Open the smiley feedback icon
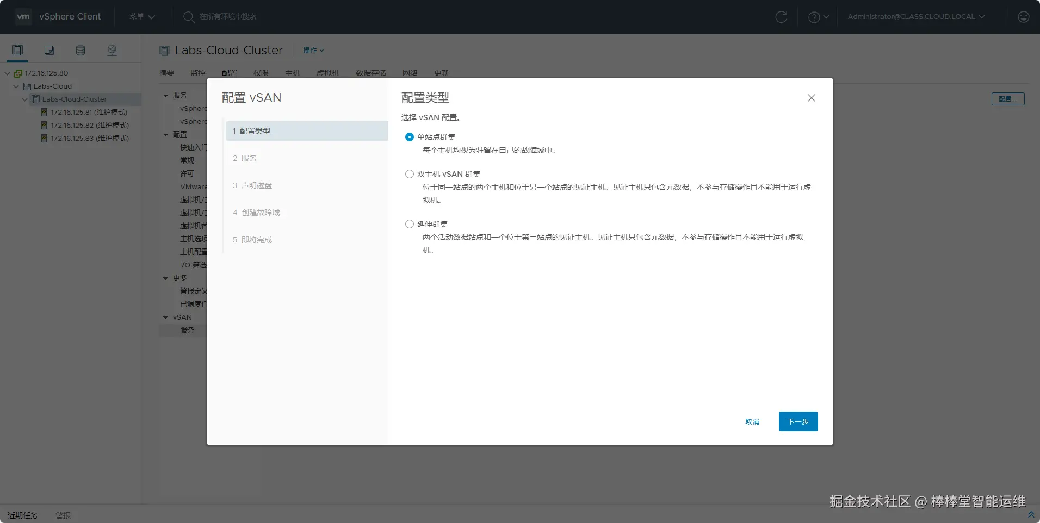Image resolution: width=1040 pixels, height=523 pixels. tap(1024, 17)
